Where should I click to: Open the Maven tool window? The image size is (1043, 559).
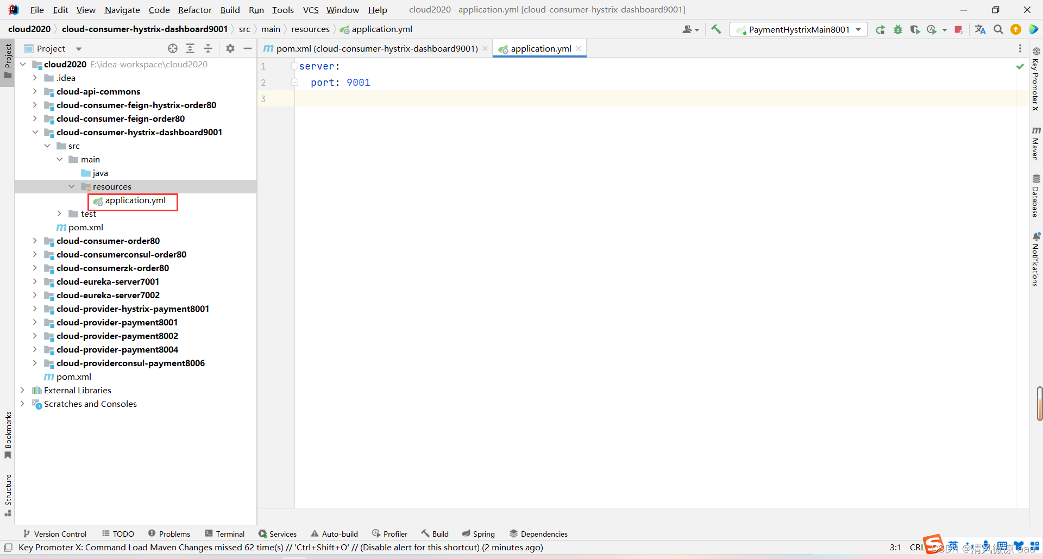point(1036,144)
